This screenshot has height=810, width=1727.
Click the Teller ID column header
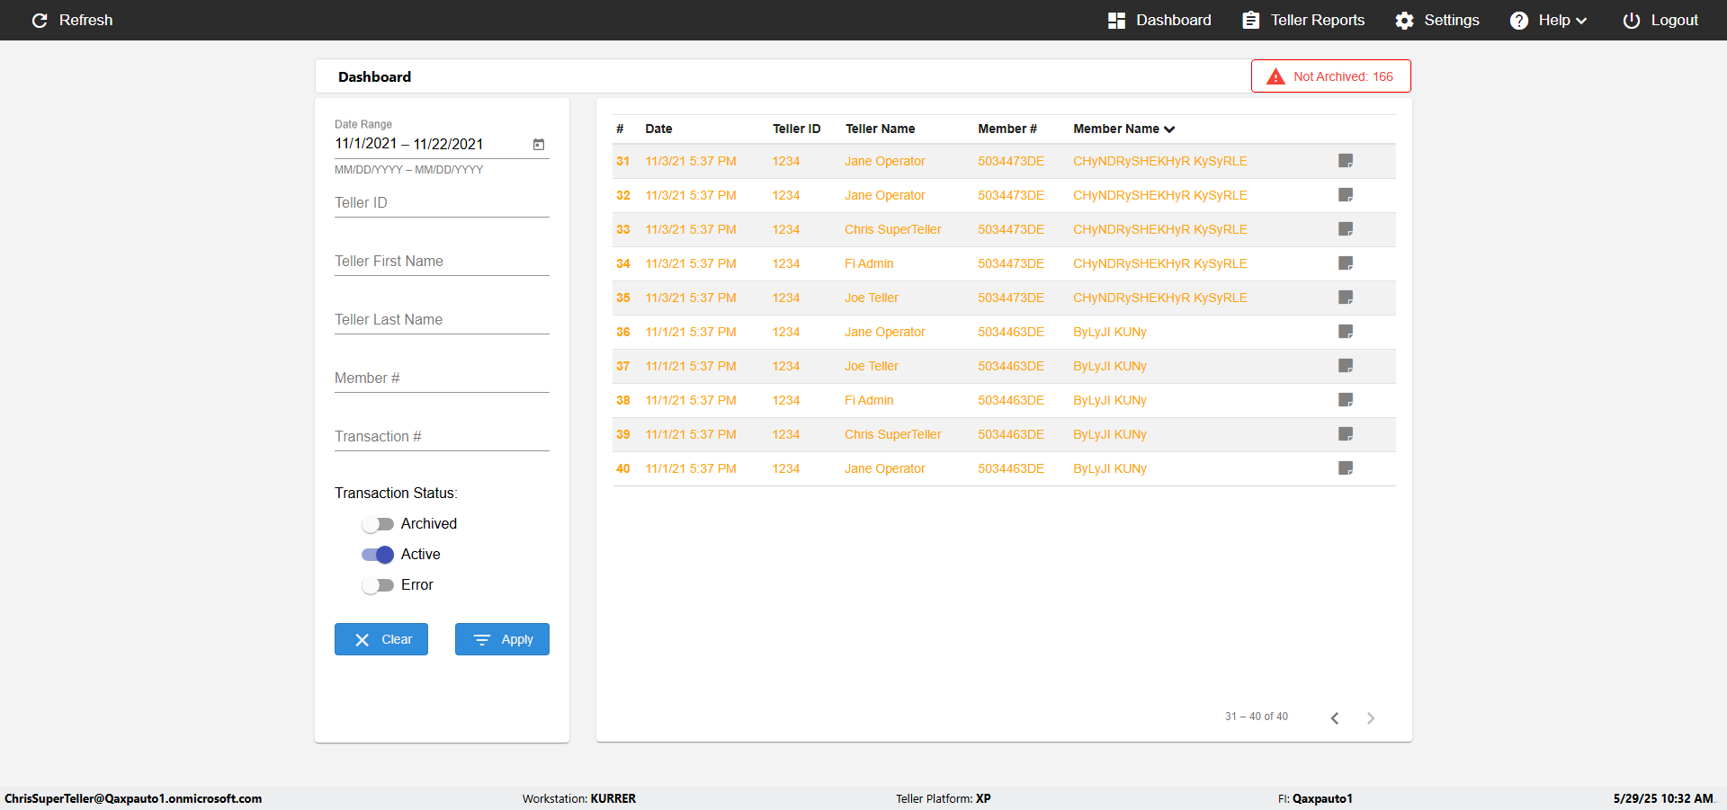[796, 129]
